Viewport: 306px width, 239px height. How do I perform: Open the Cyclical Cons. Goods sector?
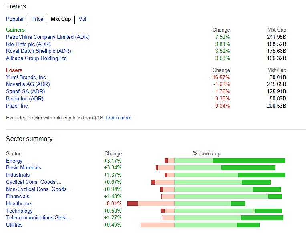tap(34, 182)
